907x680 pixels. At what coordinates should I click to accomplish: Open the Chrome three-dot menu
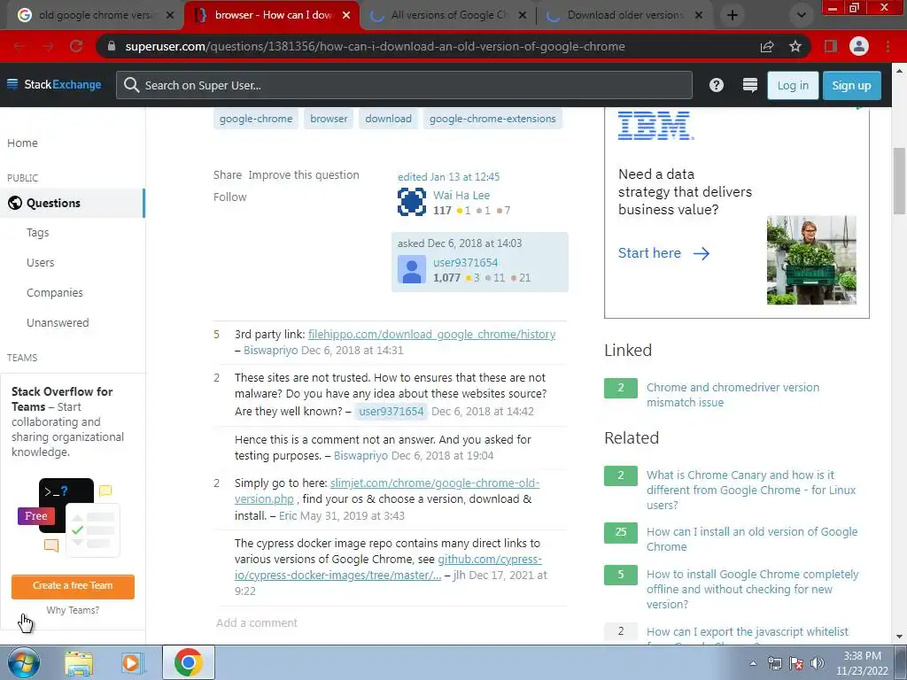888,46
